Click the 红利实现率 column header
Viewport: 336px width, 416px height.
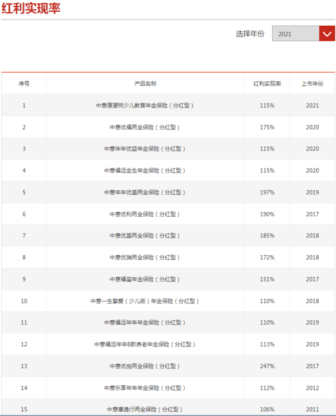(x=267, y=84)
